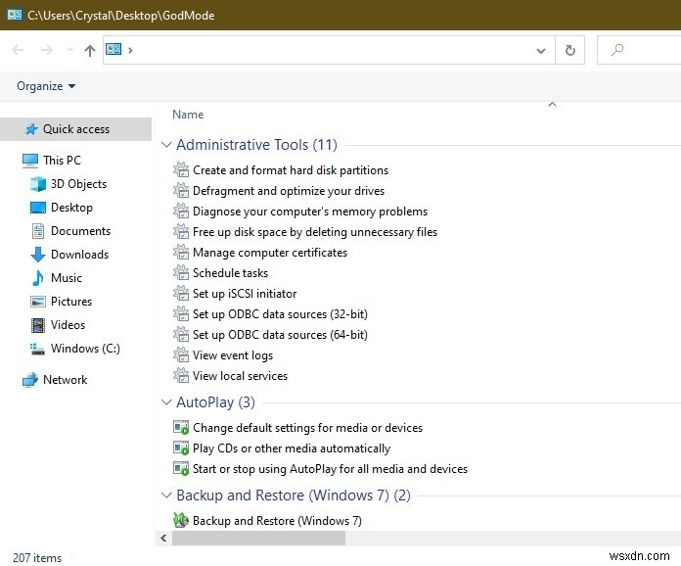Select the 'View event logs' entry text

click(x=233, y=355)
